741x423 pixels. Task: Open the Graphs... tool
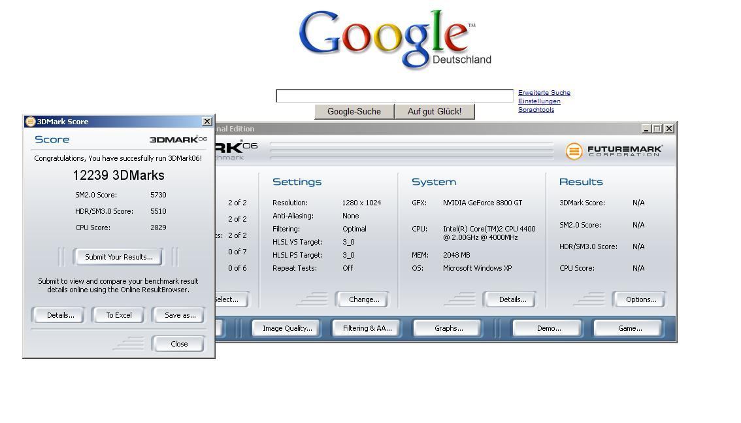(448, 328)
